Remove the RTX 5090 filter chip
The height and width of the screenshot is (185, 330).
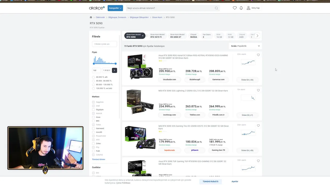[143, 36]
